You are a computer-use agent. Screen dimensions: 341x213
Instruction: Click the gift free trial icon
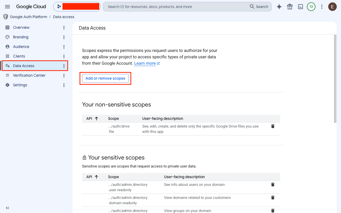(x=290, y=7)
